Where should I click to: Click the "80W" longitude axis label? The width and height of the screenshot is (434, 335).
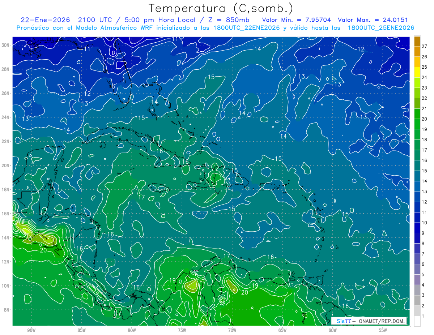132,330
